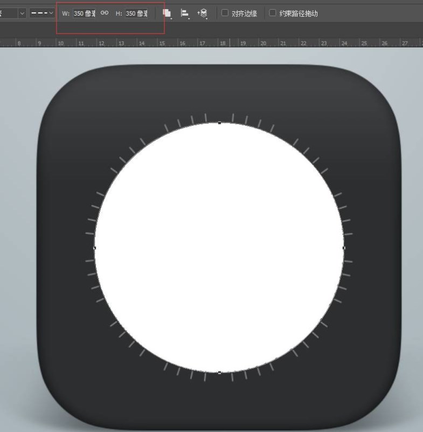Select the bottom anchor point of circle
Screen dimensions: 423x432
tap(219, 373)
